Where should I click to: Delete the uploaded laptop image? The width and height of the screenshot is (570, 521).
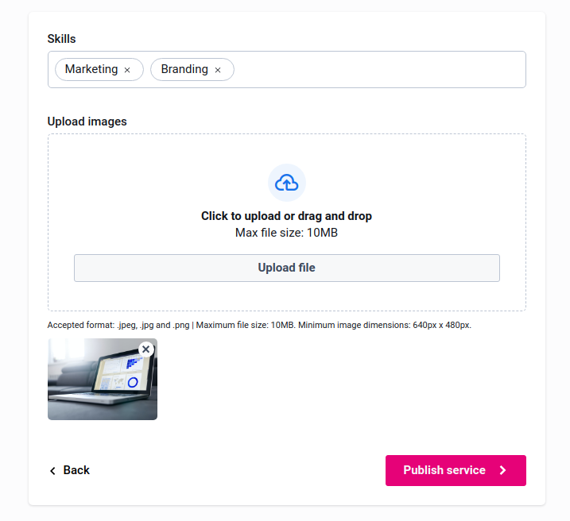[145, 349]
